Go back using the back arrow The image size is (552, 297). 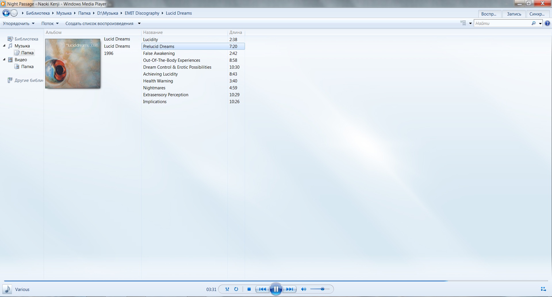pyautogui.click(x=6, y=13)
